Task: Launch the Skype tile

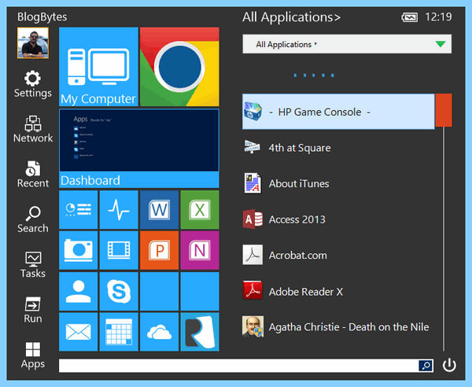Action: 119,291
